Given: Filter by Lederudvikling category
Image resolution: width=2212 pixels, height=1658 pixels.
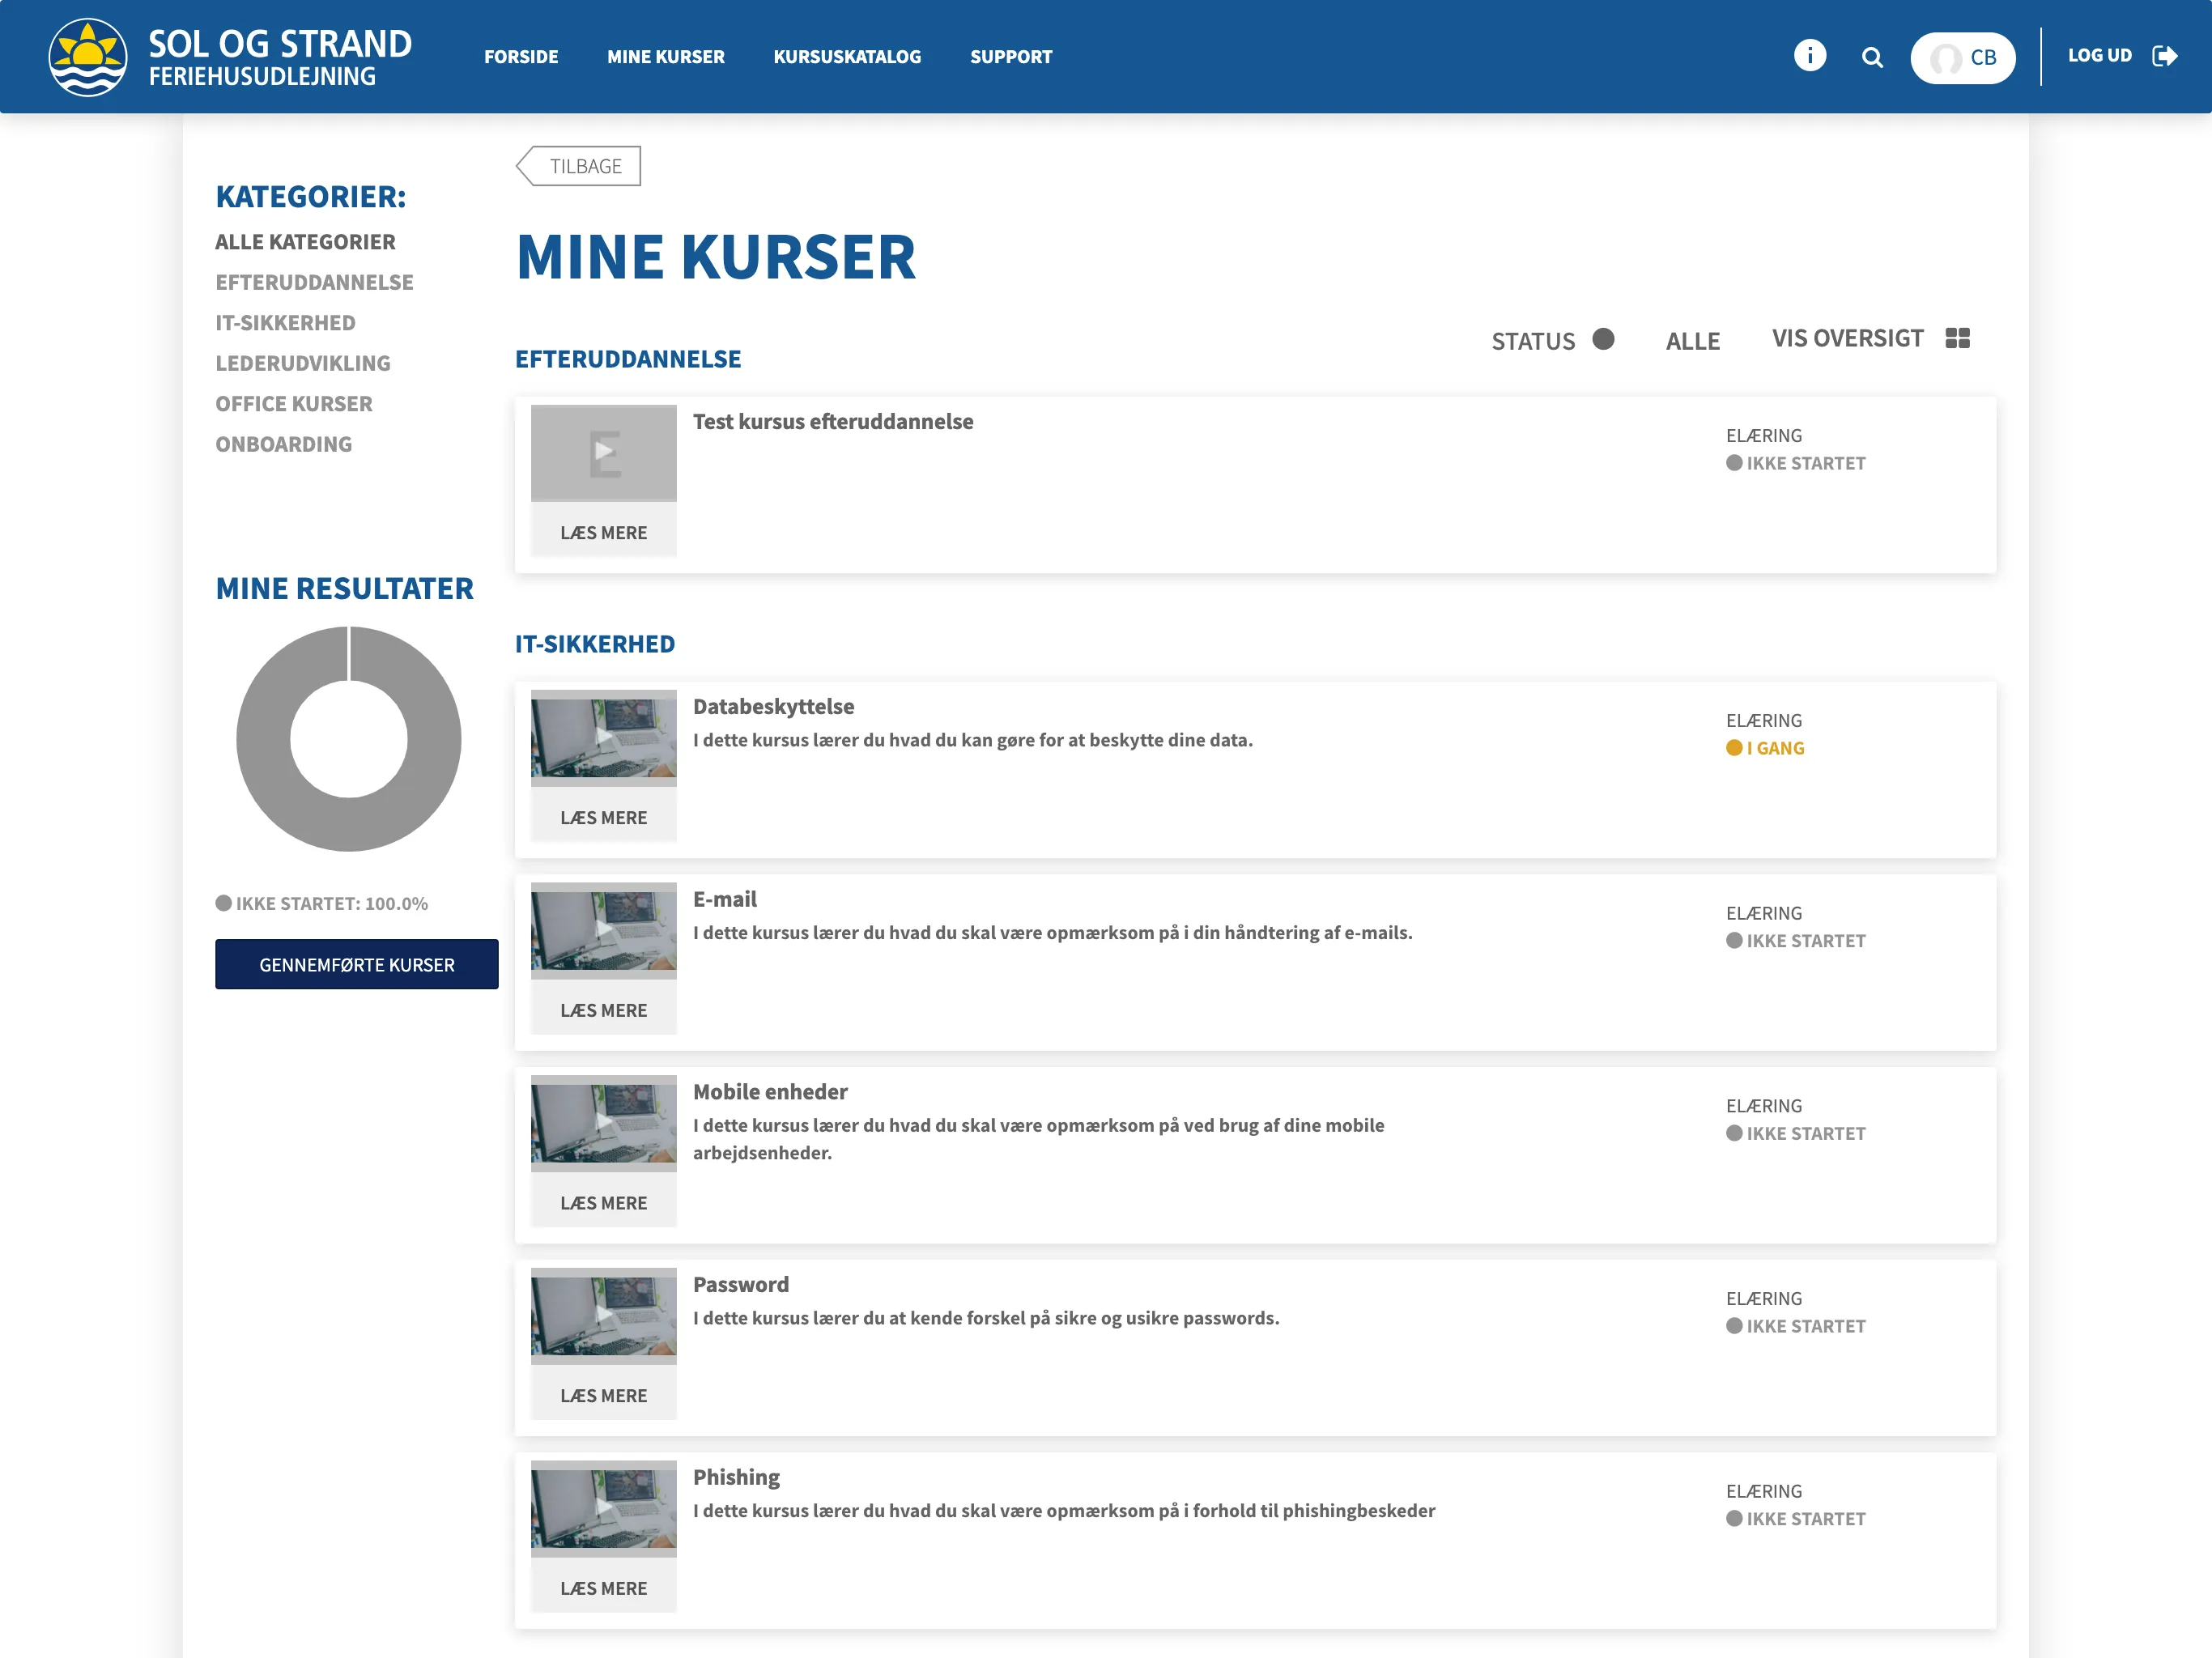Looking at the screenshot, I should [303, 363].
